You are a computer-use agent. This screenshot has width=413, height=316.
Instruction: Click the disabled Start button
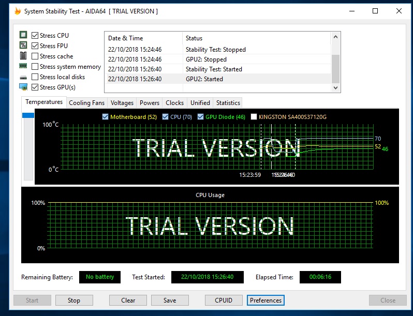pyautogui.click(x=32, y=300)
